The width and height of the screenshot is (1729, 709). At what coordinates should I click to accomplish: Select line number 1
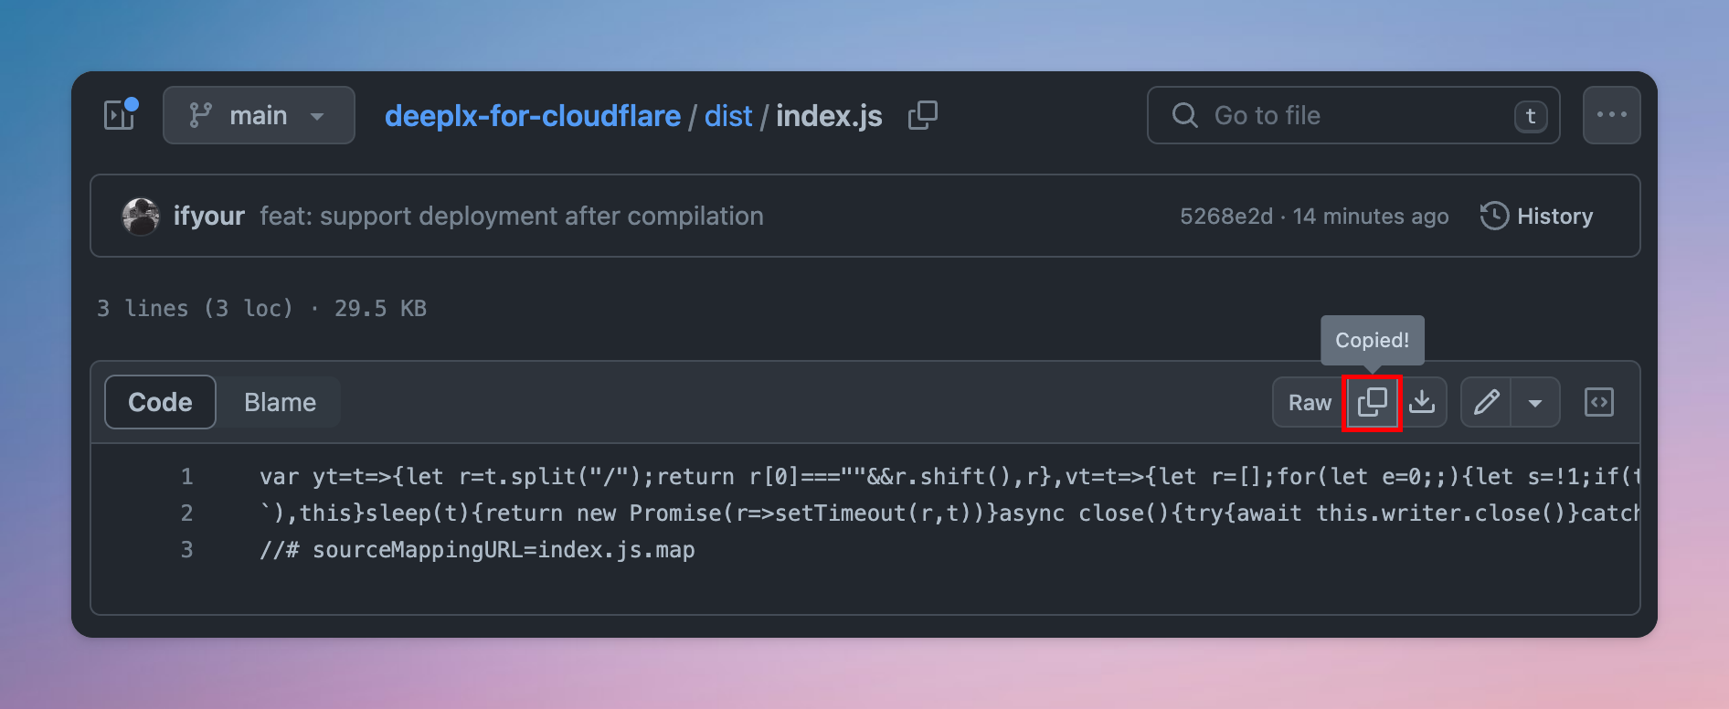coord(186,477)
